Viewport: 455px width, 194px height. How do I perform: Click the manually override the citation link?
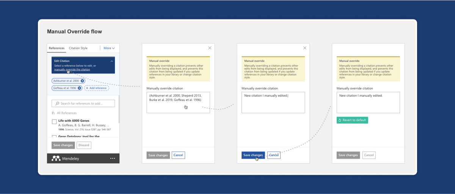coord(72,69)
